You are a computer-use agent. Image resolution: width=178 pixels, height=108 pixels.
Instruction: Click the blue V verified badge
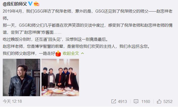[30, 4]
